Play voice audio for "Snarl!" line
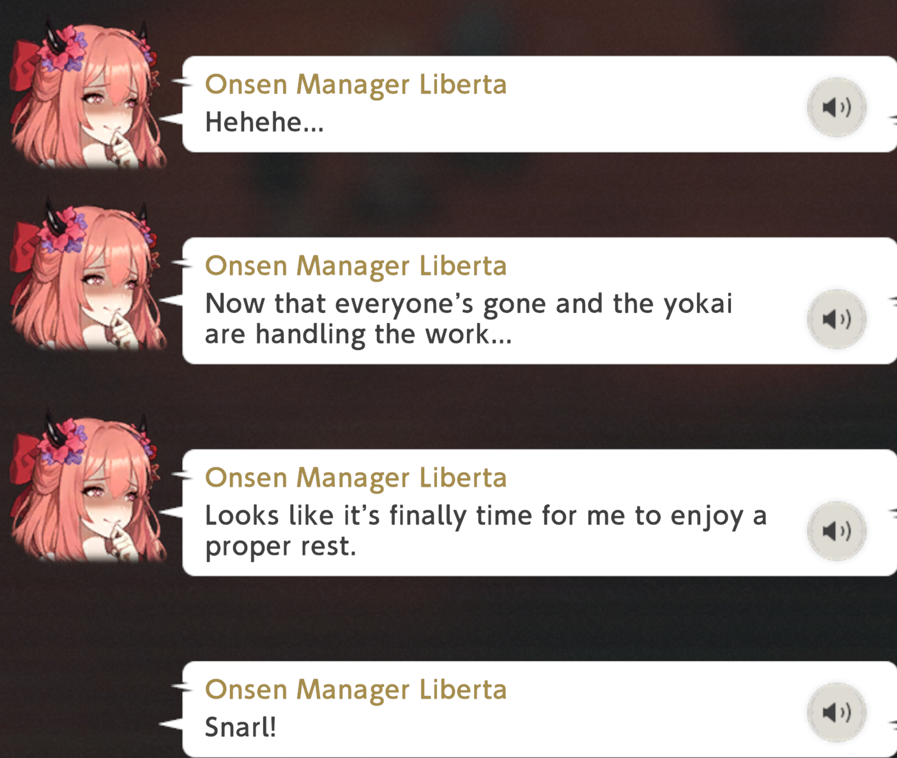This screenshot has width=897, height=758. pos(836,712)
